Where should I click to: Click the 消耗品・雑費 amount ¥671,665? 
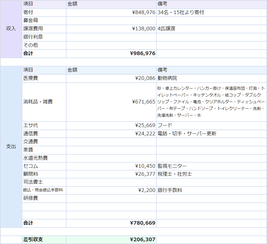click(x=111, y=102)
